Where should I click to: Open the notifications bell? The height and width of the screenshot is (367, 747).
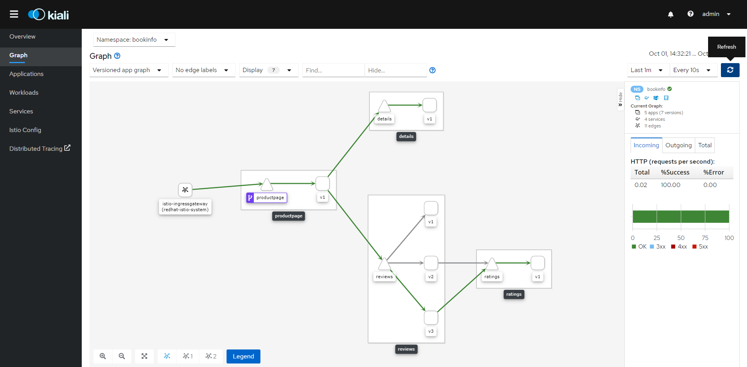670,14
